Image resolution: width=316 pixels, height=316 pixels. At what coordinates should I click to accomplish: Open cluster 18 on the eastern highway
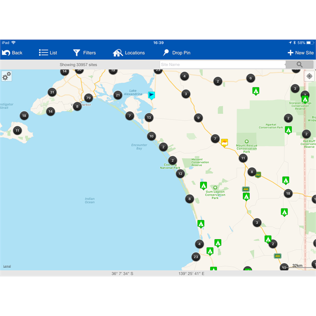click(x=288, y=193)
